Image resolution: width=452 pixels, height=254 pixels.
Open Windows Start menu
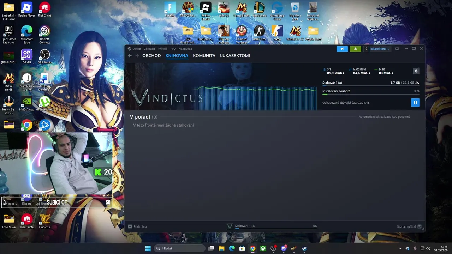click(148, 248)
